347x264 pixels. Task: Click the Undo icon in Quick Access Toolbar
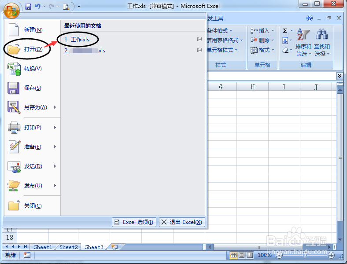pos(38,7)
